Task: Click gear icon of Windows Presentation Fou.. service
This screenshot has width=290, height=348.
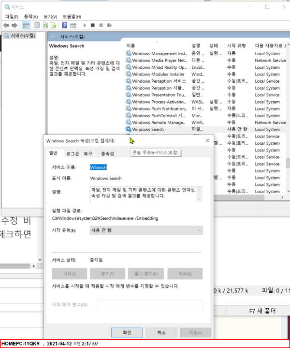Action: pos(129,94)
